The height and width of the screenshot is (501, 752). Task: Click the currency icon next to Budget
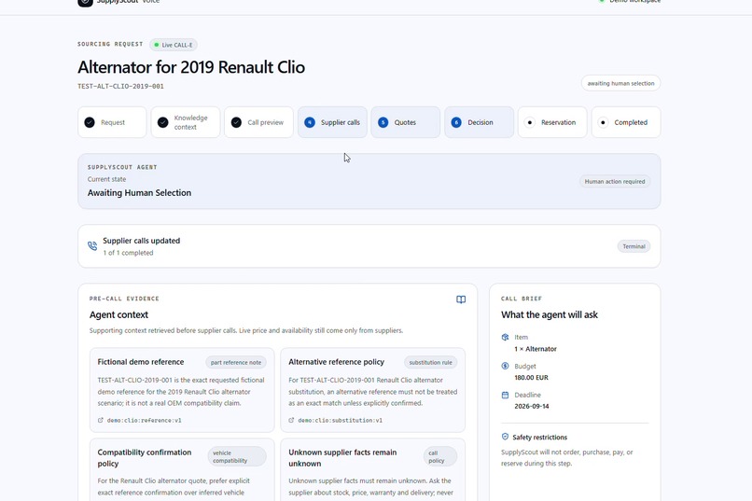[x=505, y=366]
